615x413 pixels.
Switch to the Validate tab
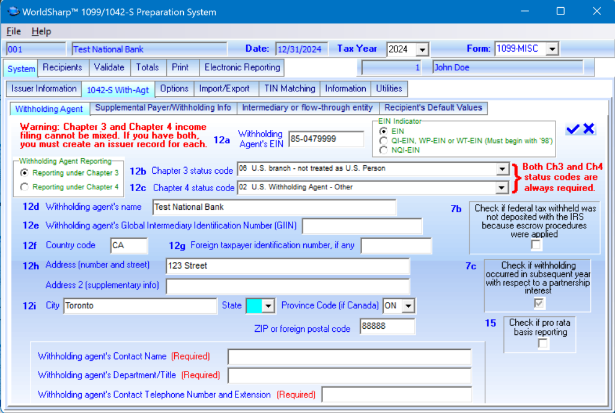click(109, 67)
